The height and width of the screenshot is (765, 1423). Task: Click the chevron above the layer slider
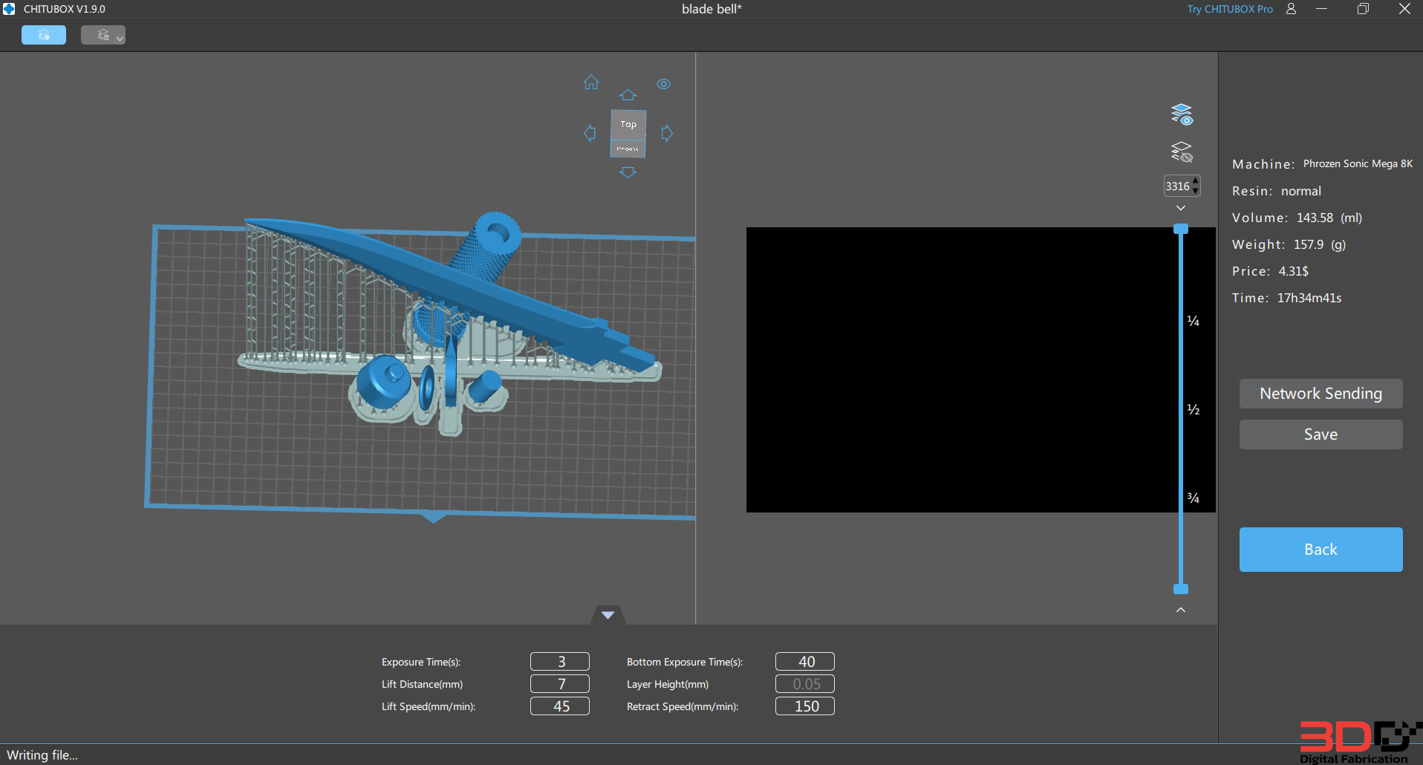click(x=1181, y=208)
